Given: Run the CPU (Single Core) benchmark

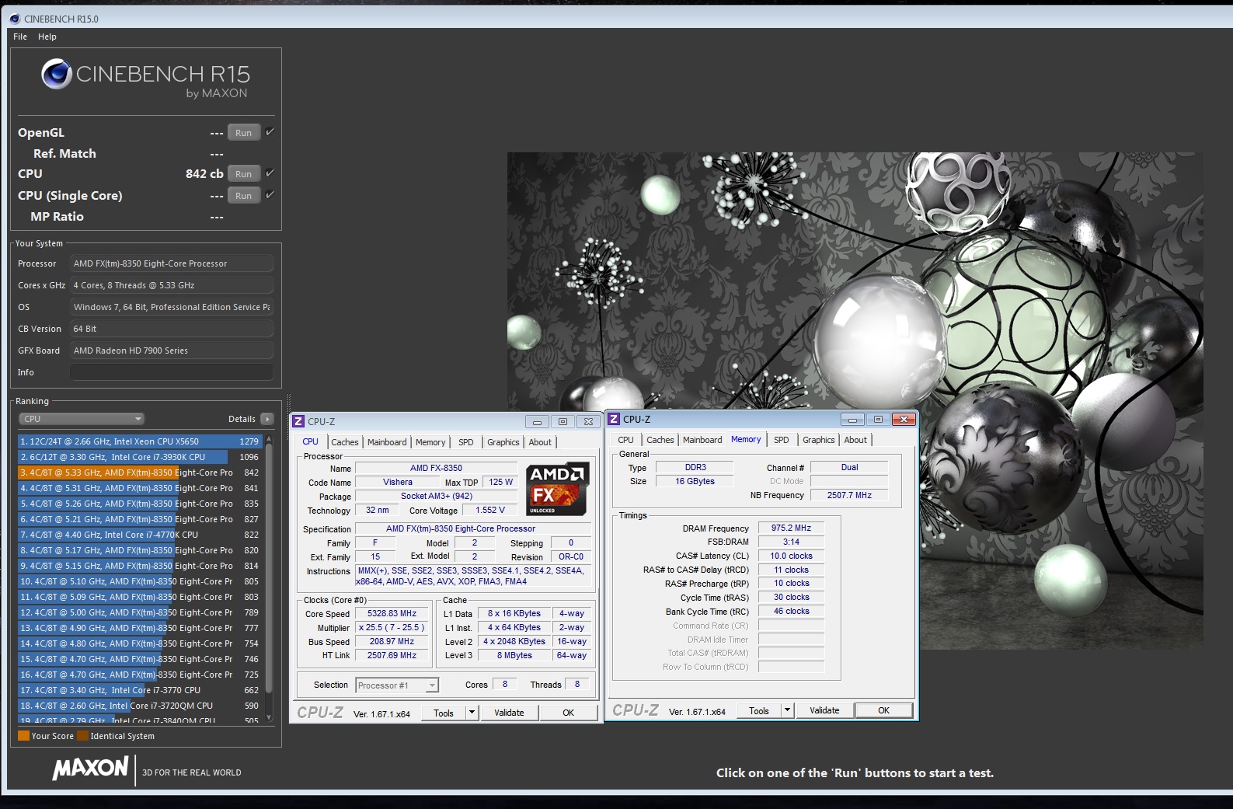Looking at the screenshot, I should pyautogui.click(x=244, y=196).
